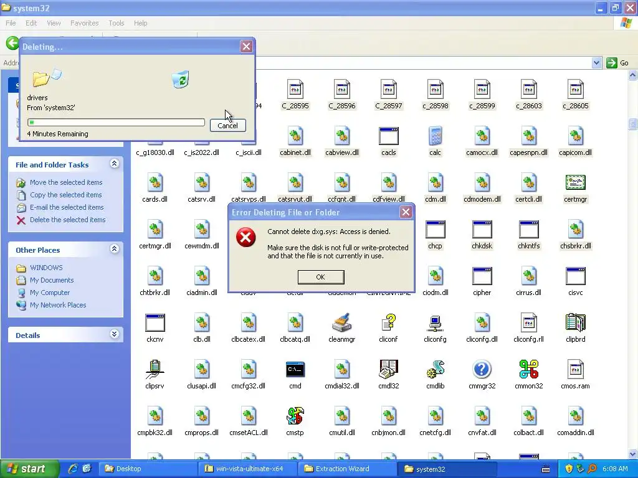Select the clipbrd clipboard viewer icon

click(x=575, y=323)
